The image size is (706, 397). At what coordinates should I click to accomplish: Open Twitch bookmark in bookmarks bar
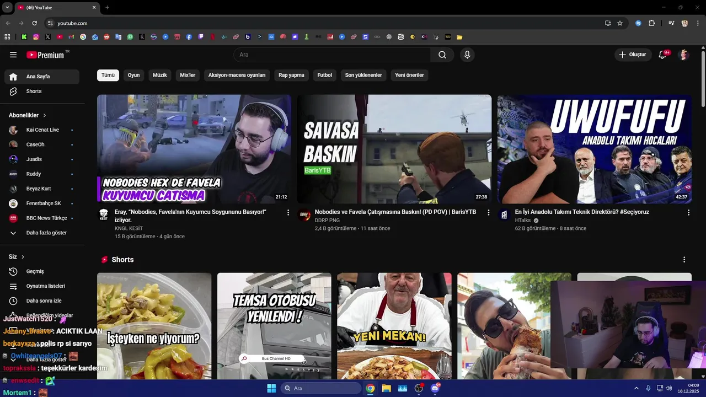201,37
